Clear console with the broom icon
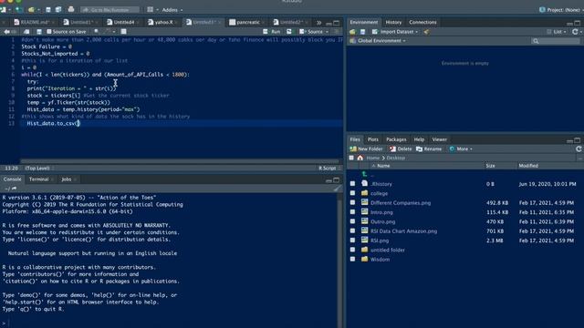Image resolution: width=584 pixels, height=328 pixels. tap(337, 189)
